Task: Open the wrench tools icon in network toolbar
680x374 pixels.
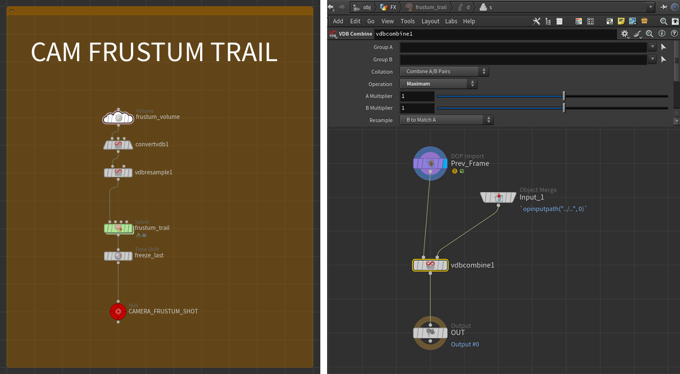Action: click(x=537, y=21)
